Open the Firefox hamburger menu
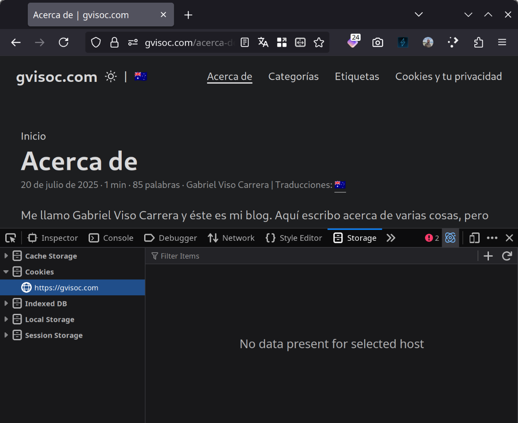The width and height of the screenshot is (518, 423). coord(502,43)
